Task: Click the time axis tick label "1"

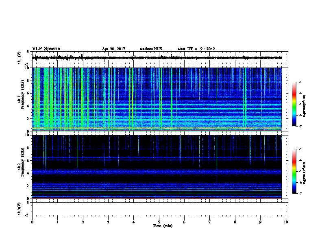Action: click(57, 222)
